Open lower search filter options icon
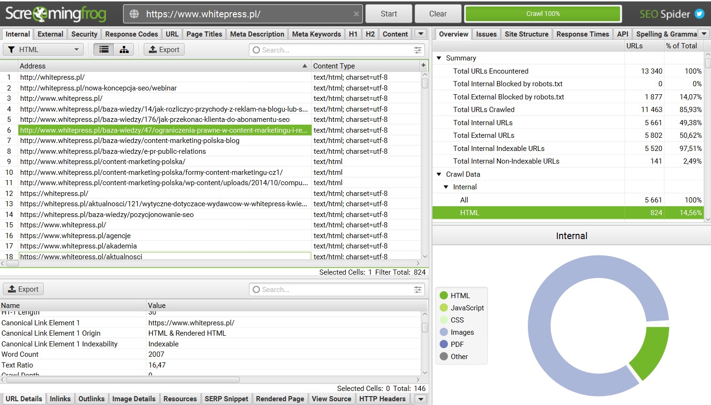This screenshot has width=711, height=405. [417, 290]
